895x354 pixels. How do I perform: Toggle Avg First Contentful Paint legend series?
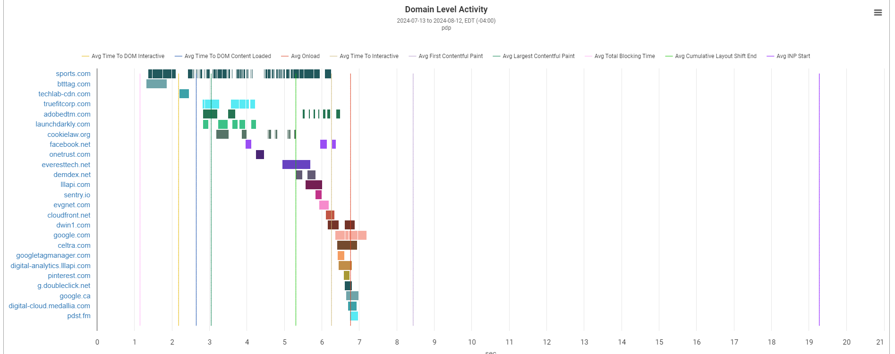click(x=446, y=56)
